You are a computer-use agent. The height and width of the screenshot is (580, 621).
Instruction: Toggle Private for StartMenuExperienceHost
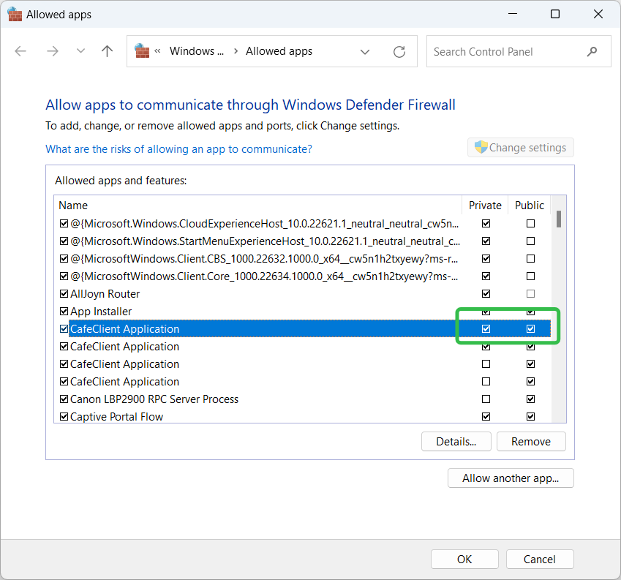click(486, 241)
